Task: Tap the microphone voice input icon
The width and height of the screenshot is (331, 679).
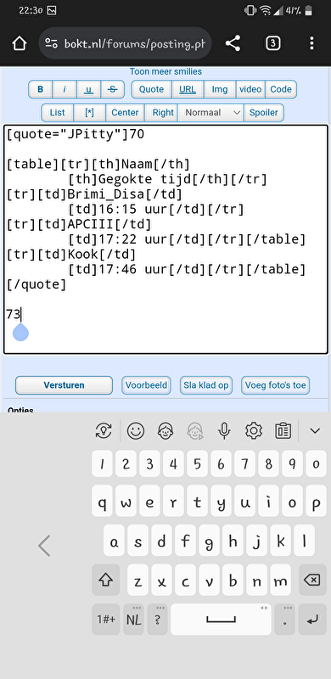Action: 223,430
